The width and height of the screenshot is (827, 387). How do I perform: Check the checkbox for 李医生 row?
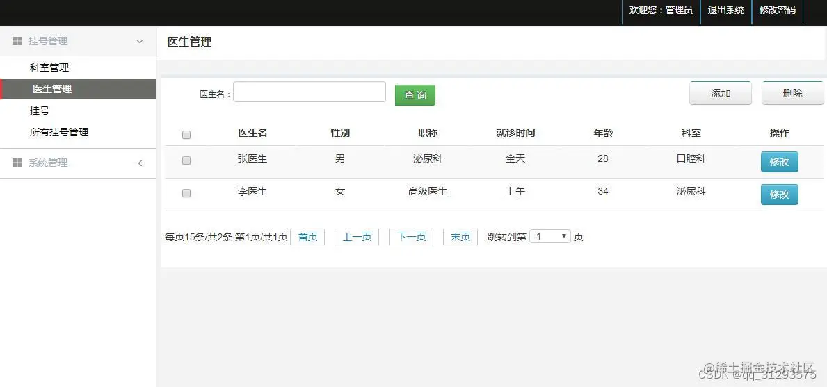click(x=186, y=193)
